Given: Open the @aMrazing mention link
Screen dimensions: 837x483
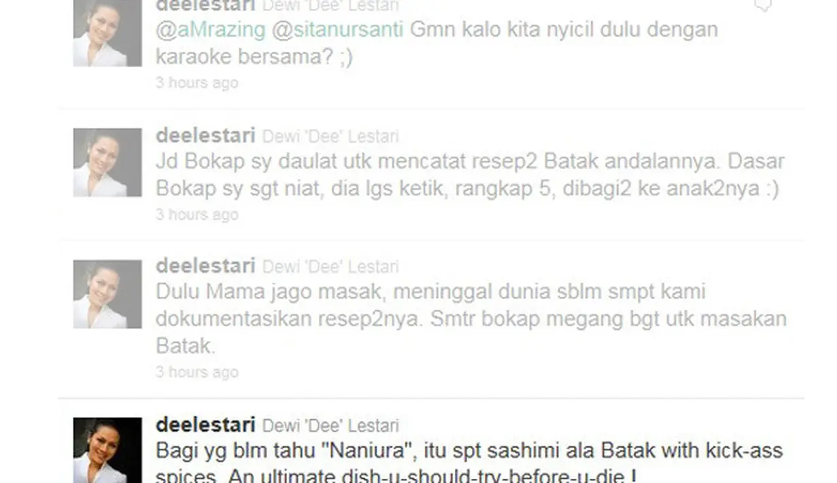Looking at the screenshot, I should 210,30.
